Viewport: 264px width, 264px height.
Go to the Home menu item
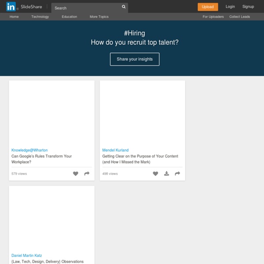14,17
